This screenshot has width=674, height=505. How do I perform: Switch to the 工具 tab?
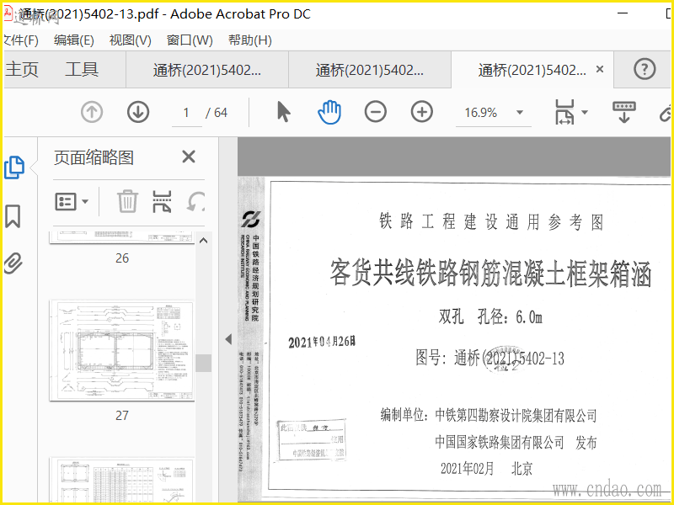click(82, 69)
